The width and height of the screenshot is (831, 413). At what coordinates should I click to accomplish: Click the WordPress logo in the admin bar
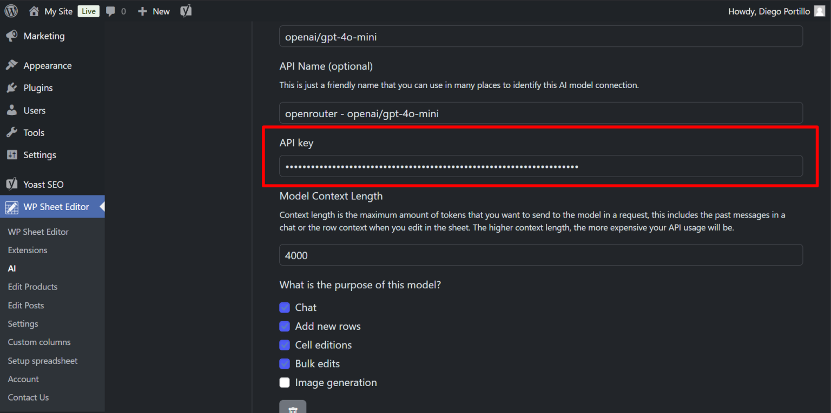pos(11,11)
